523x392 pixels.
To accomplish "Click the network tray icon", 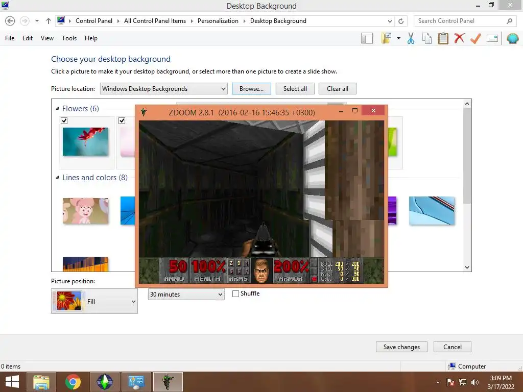I will coord(463,382).
